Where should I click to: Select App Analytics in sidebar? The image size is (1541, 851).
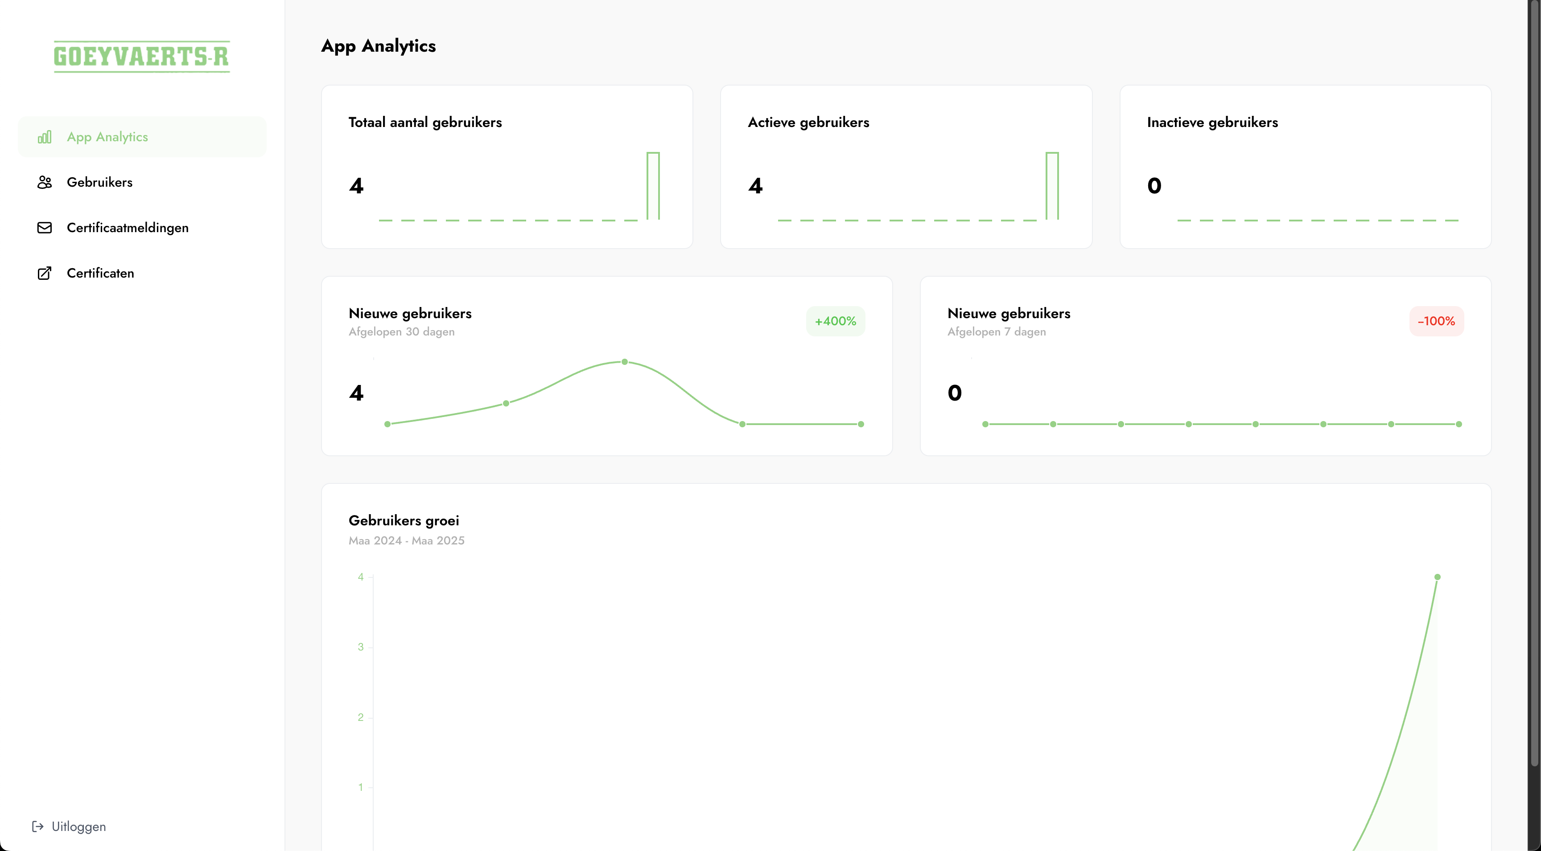pos(107,137)
